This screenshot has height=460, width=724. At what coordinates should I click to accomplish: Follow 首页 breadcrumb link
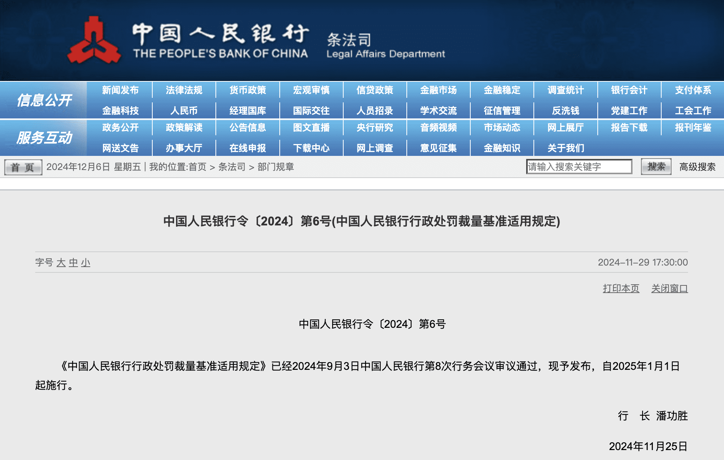(x=197, y=167)
